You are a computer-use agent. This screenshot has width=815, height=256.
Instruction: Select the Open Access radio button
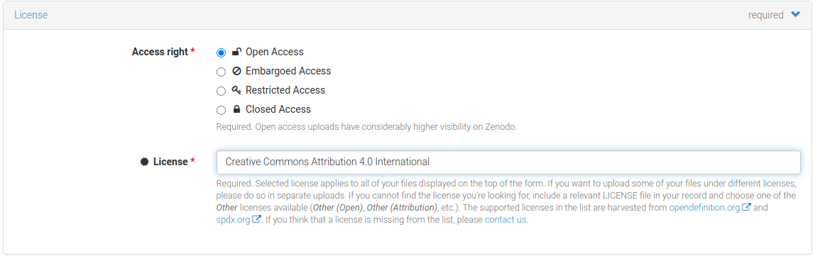[221, 52]
